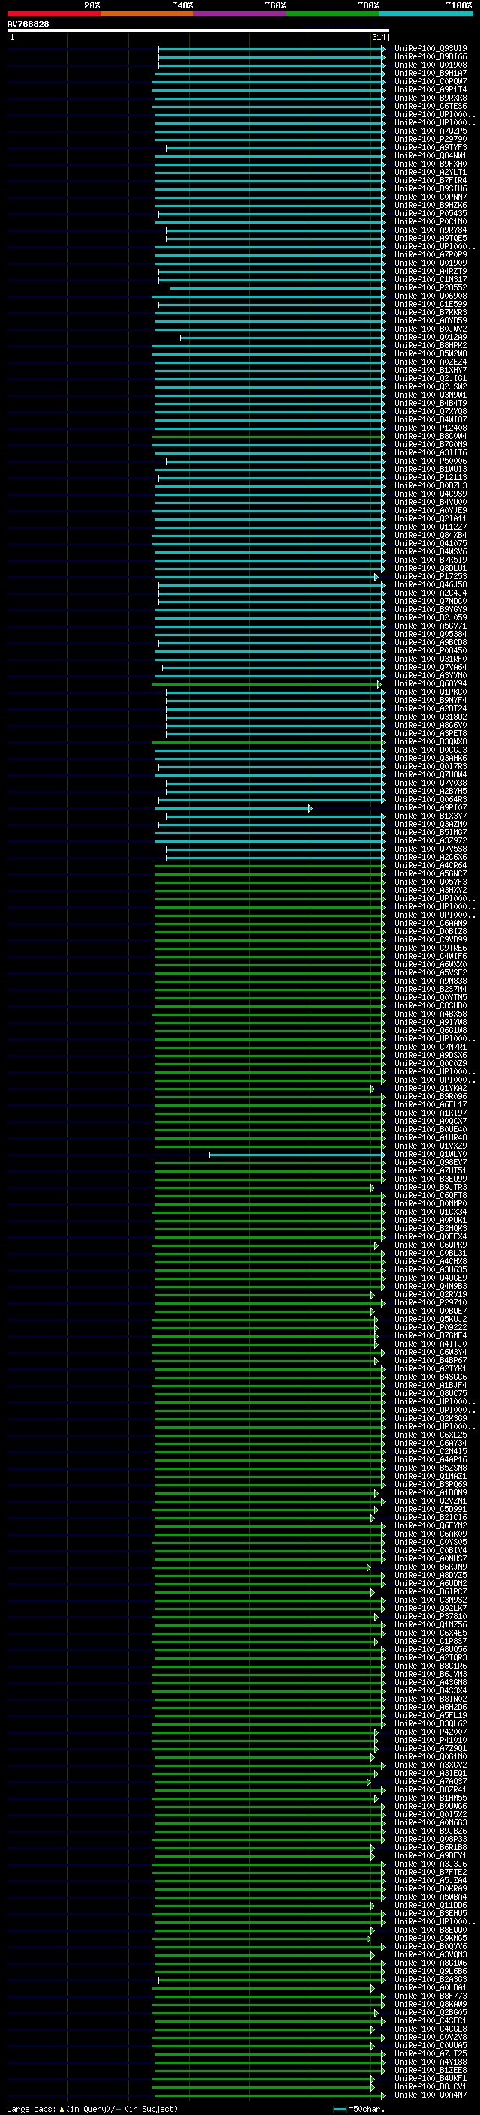
Task: Click the orange ~40% identity legend segment
Action: pyautogui.click(x=147, y=14)
